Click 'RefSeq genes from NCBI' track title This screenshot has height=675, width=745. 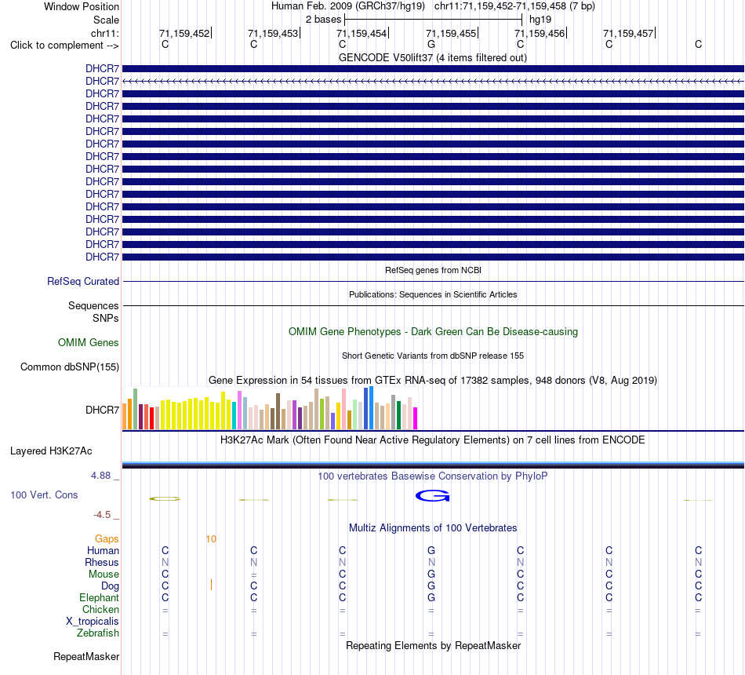tap(433, 270)
